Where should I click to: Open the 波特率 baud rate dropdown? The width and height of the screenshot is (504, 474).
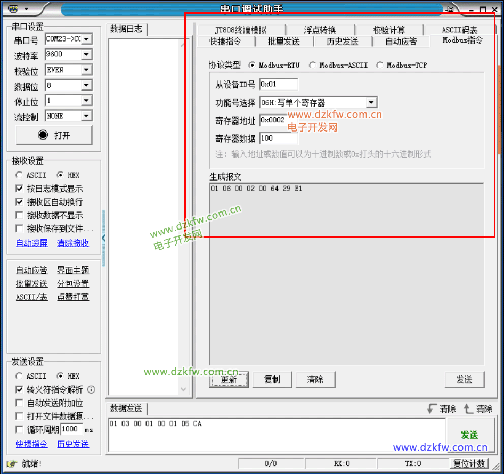(86, 55)
